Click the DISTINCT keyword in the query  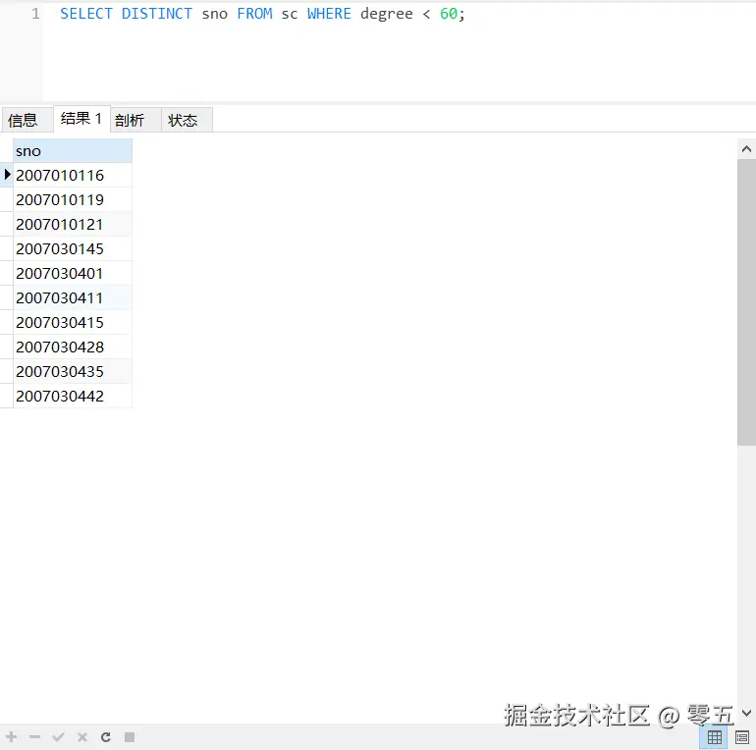pos(157,14)
